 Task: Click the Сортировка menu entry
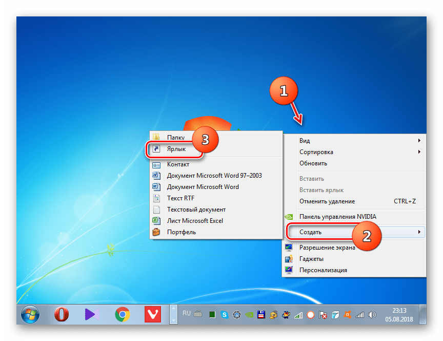pos(354,151)
